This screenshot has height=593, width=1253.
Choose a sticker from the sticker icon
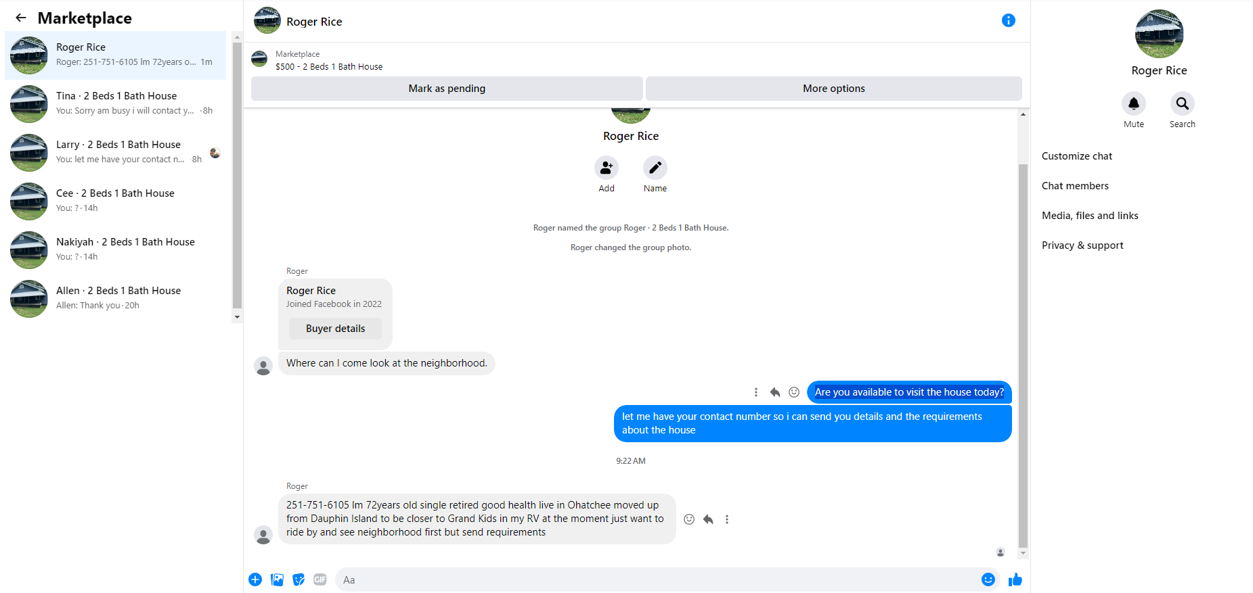299,579
